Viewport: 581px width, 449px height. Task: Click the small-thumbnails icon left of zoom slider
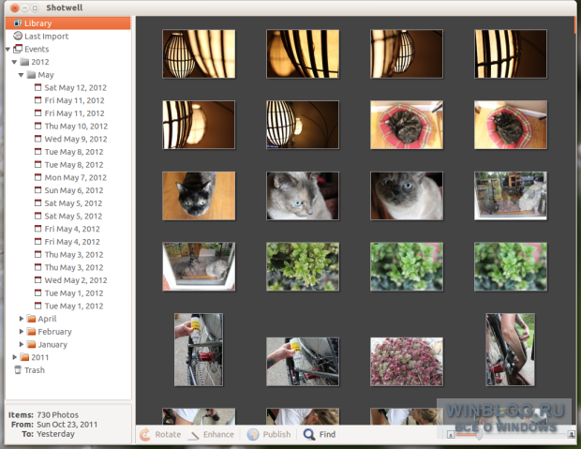[450, 435]
